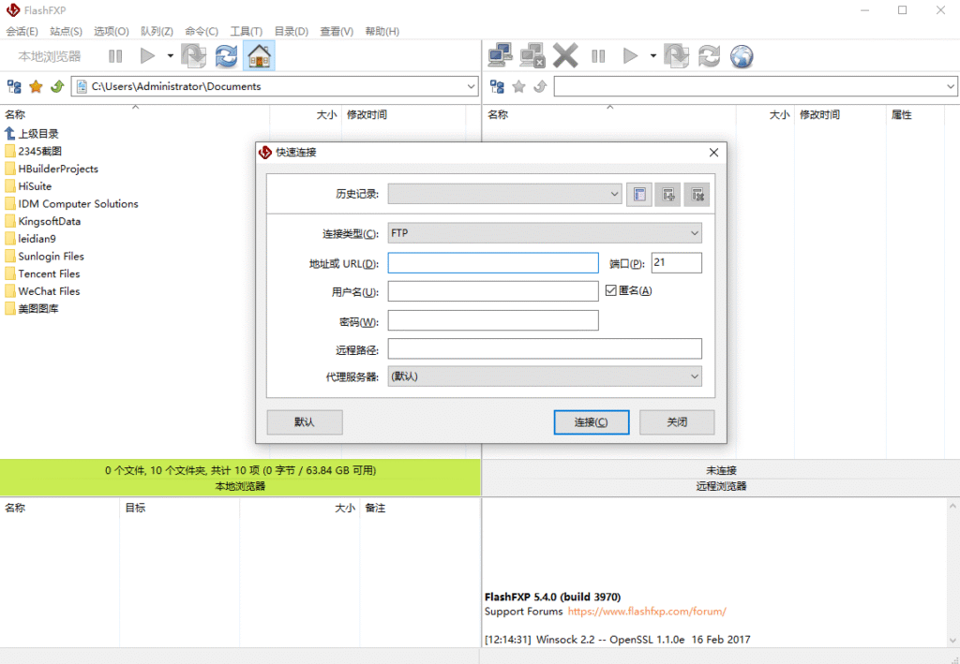Viewport: 960px width, 664px height.
Task: Click the globe icon in remote toolbar
Action: (x=742, y=56)
